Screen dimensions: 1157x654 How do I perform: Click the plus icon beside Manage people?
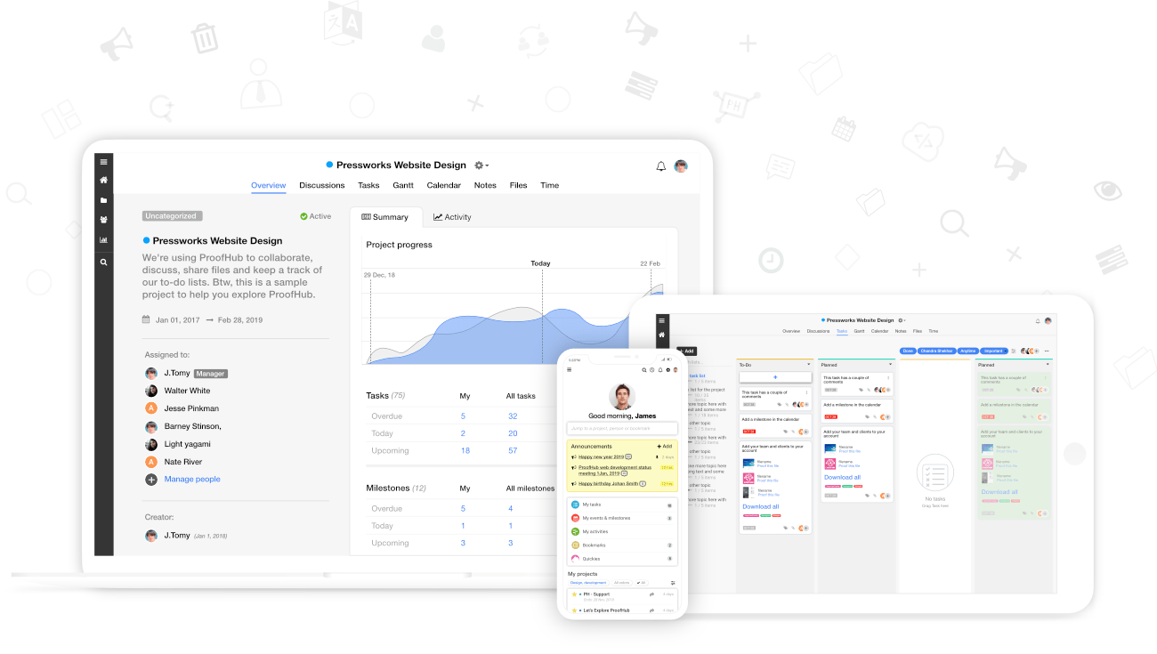[x=151, y=480]
